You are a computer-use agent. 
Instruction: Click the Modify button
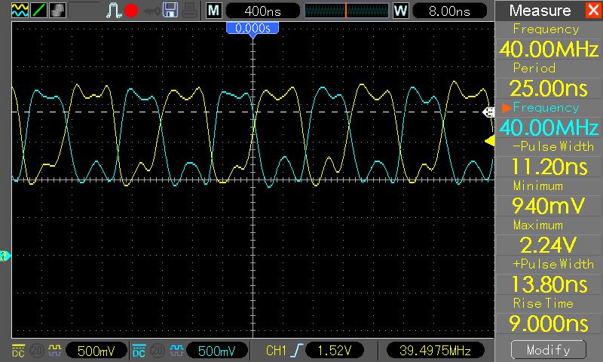coord(549,350)
